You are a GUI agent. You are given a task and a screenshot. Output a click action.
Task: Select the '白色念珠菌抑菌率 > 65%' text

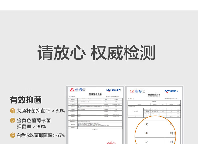(41, 135)
